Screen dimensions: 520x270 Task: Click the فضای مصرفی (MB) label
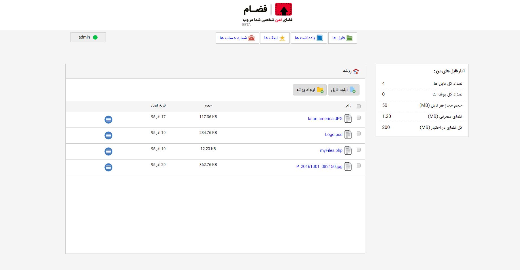click(445, 116)
